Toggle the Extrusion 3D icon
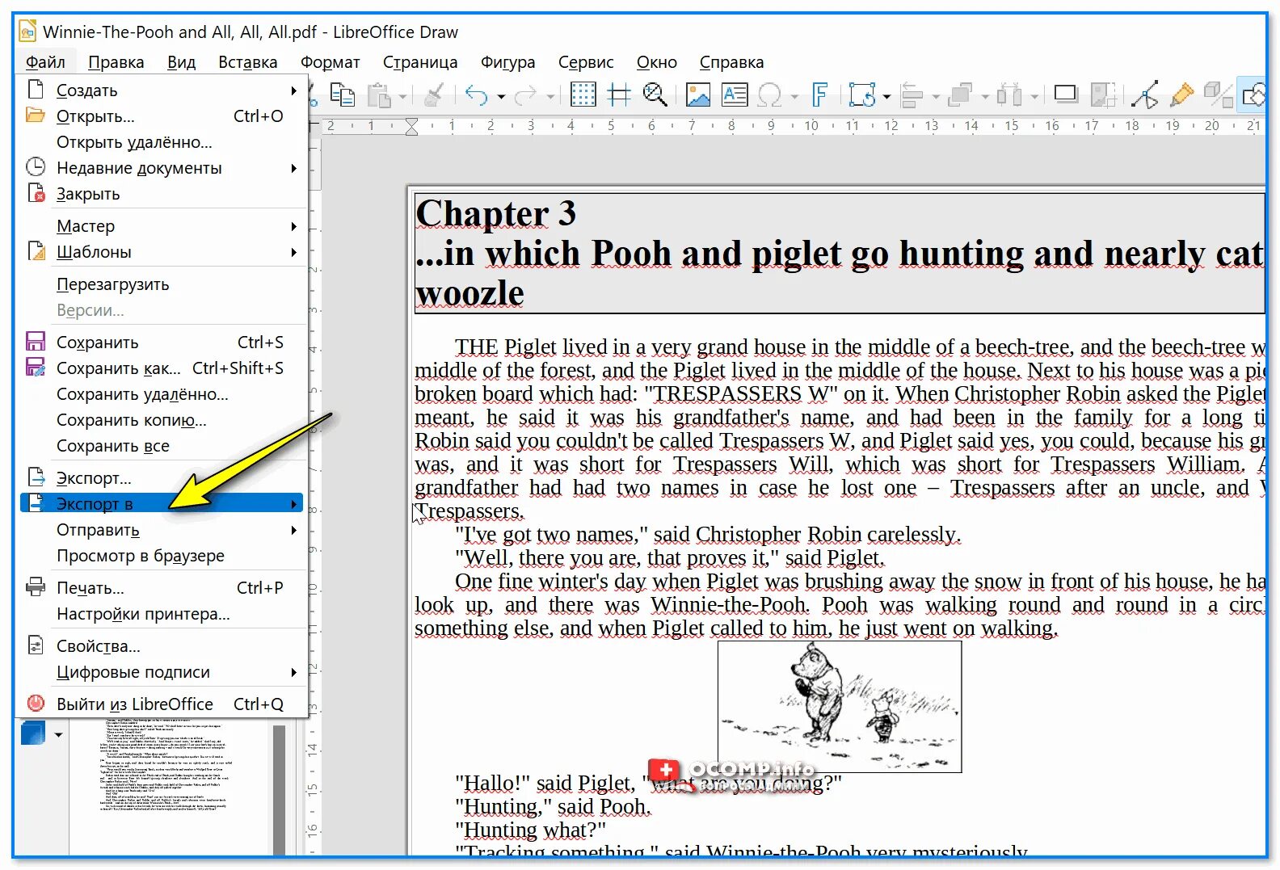The image size is (1280, 870). (x=1217, y=95)
